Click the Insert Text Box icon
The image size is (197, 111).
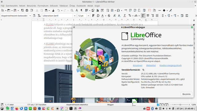click(x=102, y=10)
